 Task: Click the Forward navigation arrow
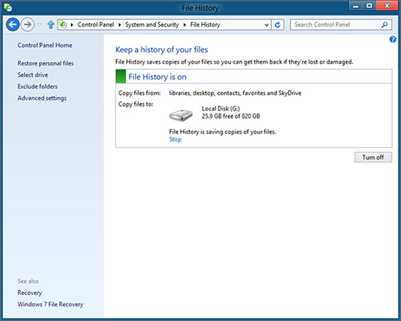pos(27,25)
